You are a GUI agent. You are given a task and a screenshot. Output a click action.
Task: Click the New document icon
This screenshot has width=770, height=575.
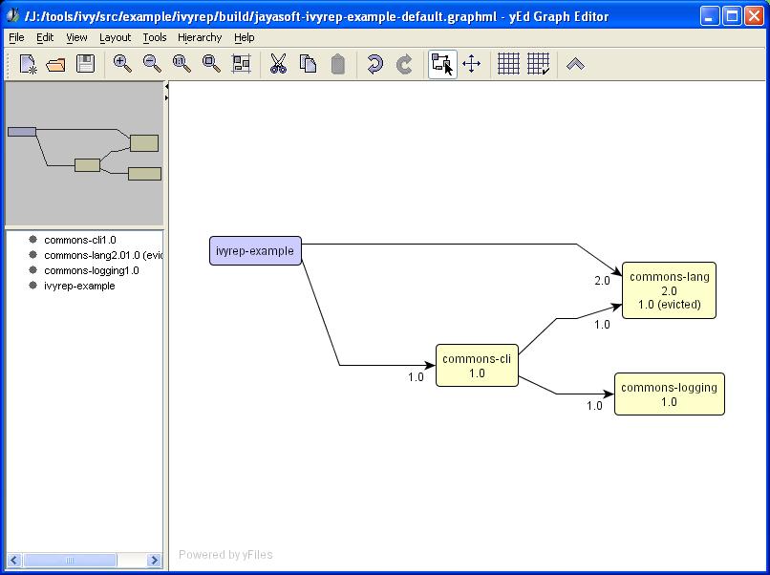click(x=28, y=64)
